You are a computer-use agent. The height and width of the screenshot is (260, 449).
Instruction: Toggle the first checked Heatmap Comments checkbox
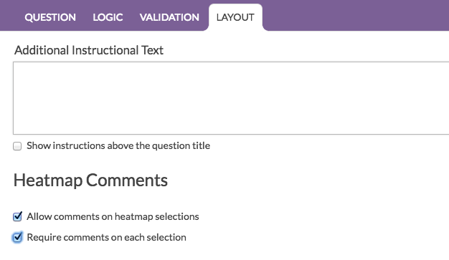coord(17,216)
